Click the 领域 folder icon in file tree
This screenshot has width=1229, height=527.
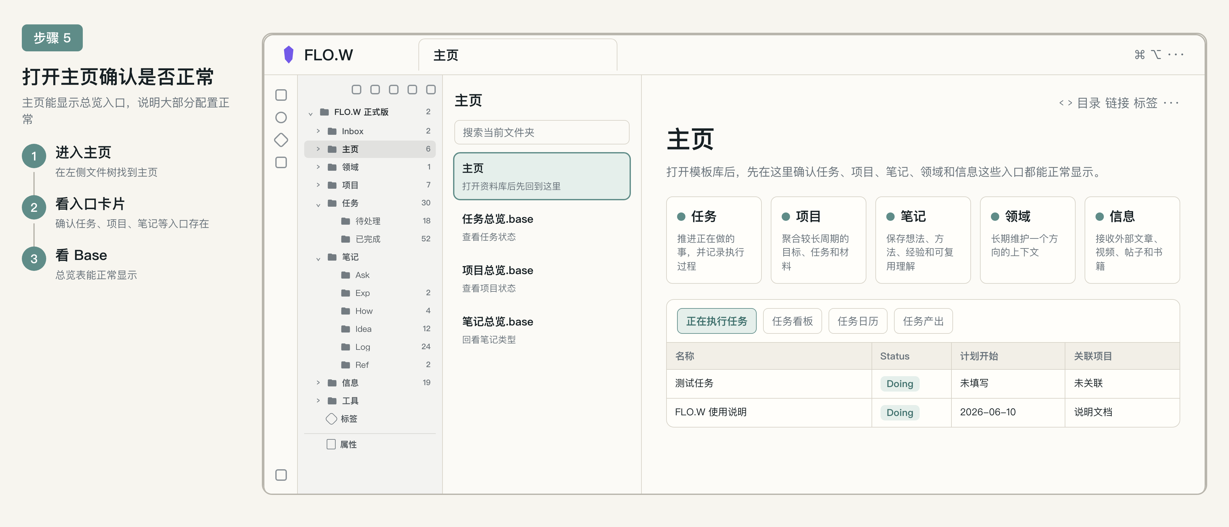332,167
